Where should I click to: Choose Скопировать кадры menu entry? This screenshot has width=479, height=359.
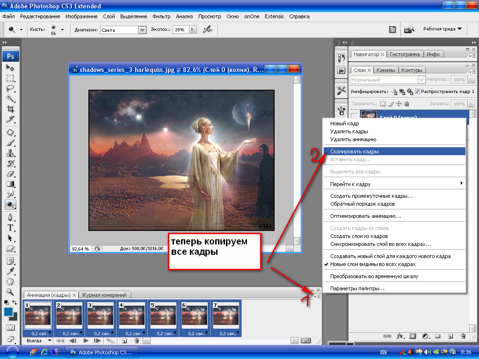tap(394, 151)
